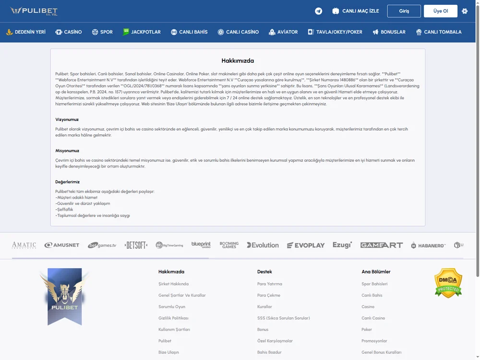This screenshot has width=480, height=360.
Task: Go to Spor Bahisleri footer link
Action: tap(374, 284)
